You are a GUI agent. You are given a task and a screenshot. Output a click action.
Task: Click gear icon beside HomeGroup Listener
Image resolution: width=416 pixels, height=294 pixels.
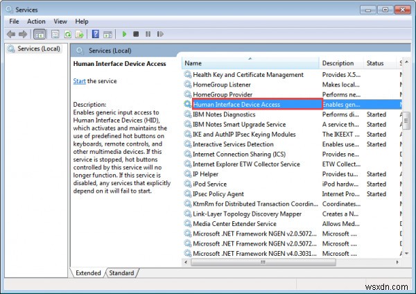188,85
